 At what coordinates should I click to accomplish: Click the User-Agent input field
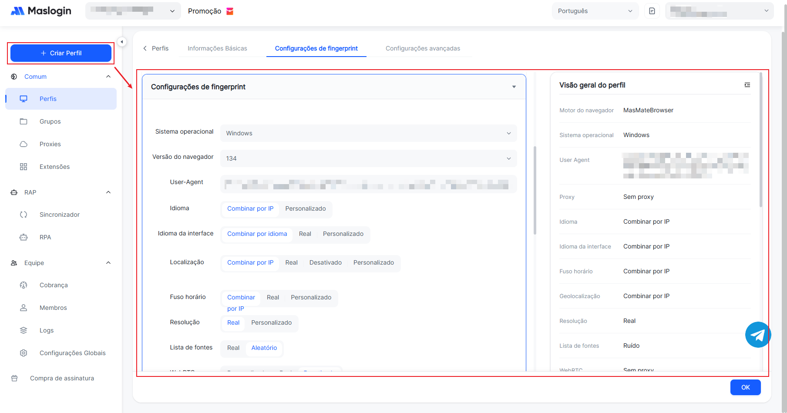click(x=368, y=184)
